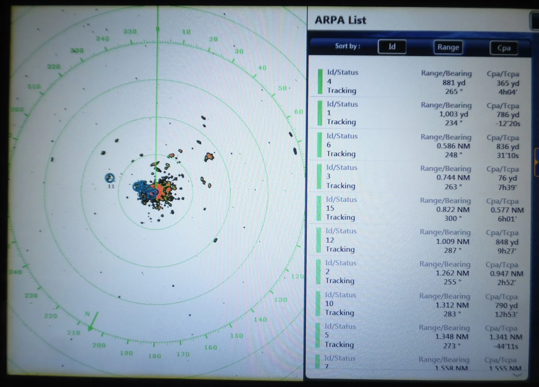539x387 pixels.
Task: Sort the ARPA list by Range
Action: 448,47
